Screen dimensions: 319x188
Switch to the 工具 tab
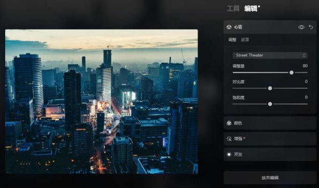[233, 8]
